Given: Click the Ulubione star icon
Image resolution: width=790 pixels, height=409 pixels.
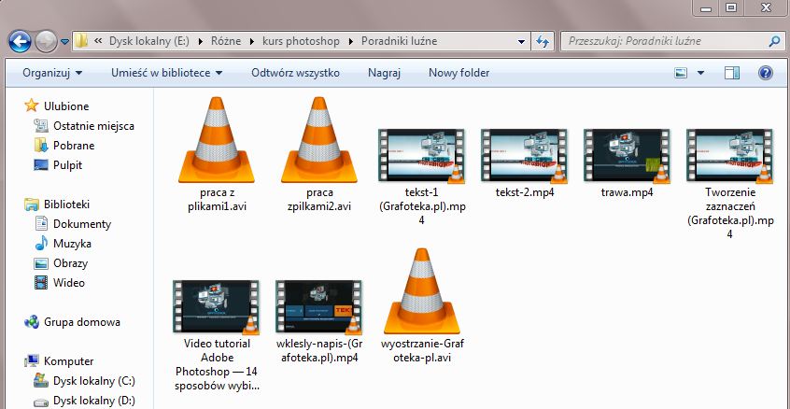Looking at the screenshot, I should [31, 106].
